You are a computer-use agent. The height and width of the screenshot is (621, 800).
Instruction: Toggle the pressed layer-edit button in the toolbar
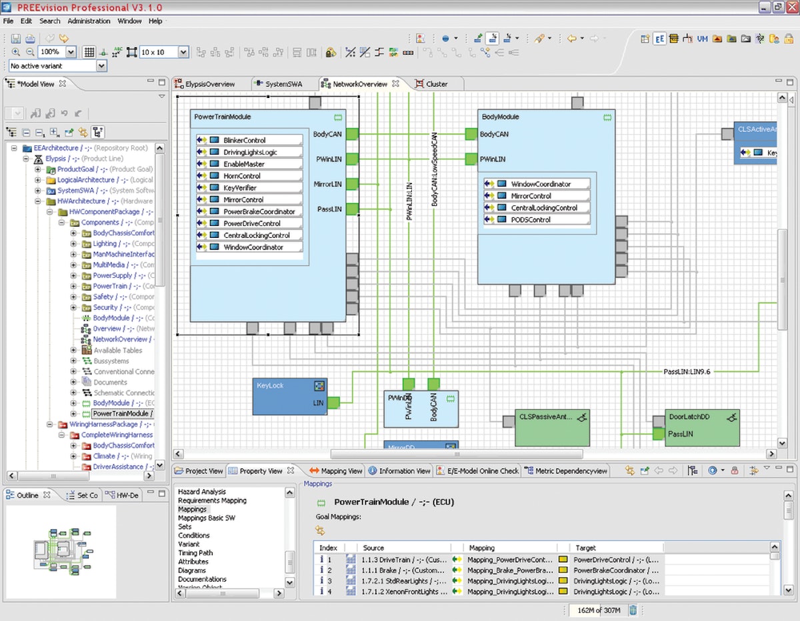[492, 39]
